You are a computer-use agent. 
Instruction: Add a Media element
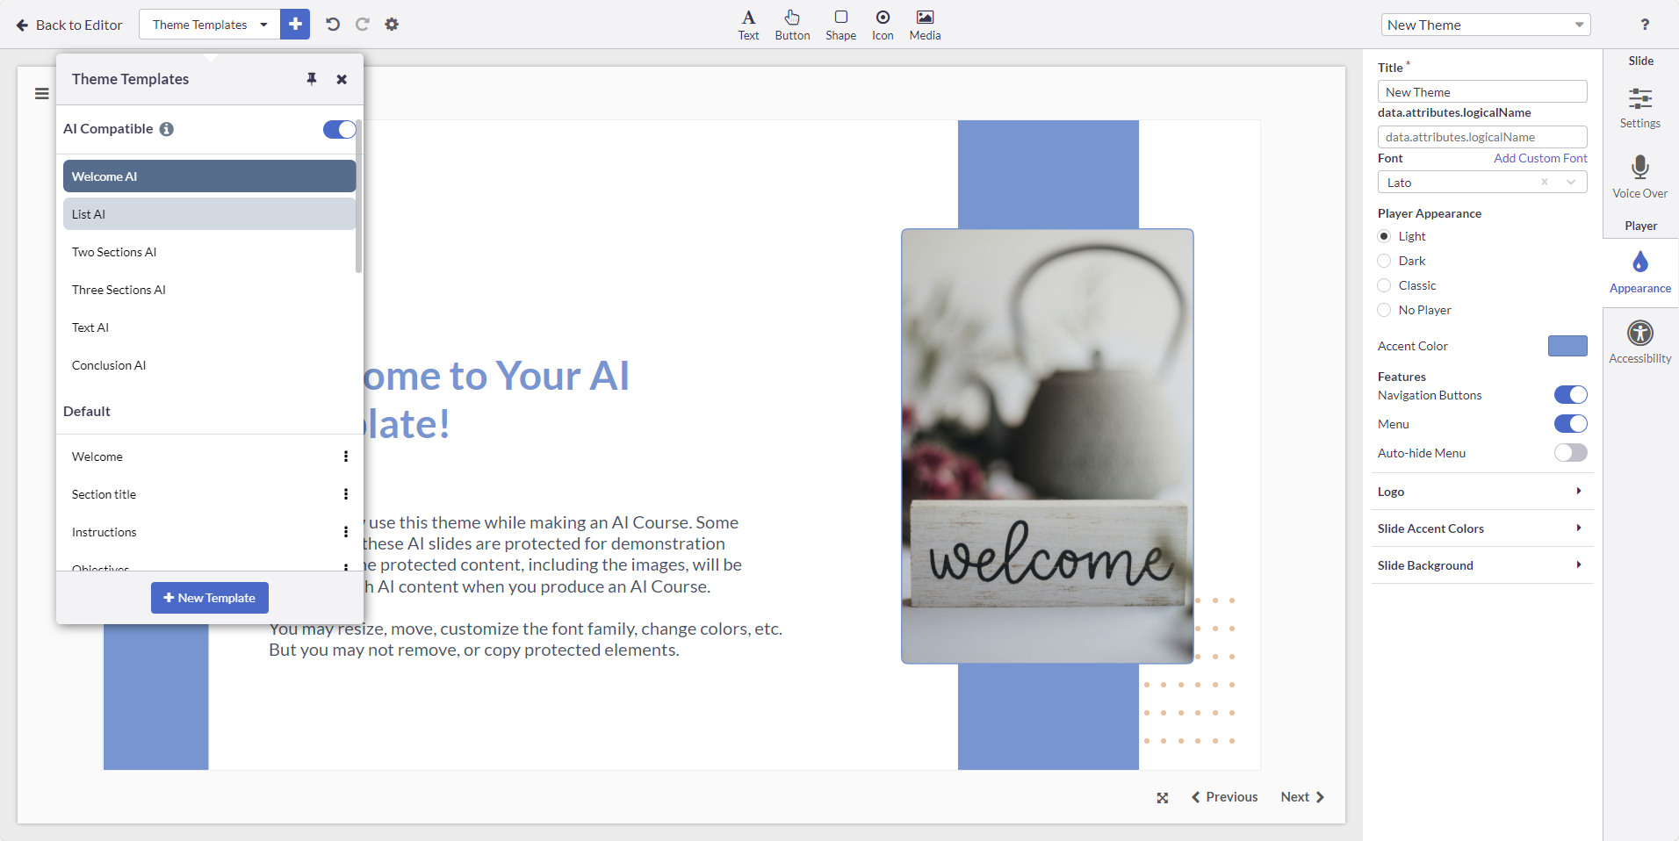coord(925,25)
